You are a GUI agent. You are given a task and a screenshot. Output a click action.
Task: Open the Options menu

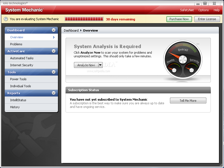click(x=204, y=10)
